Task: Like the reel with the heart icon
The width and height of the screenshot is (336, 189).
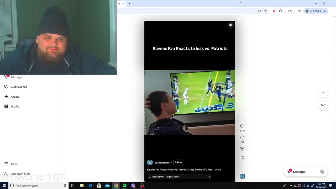Action: (x=242, y=126)
